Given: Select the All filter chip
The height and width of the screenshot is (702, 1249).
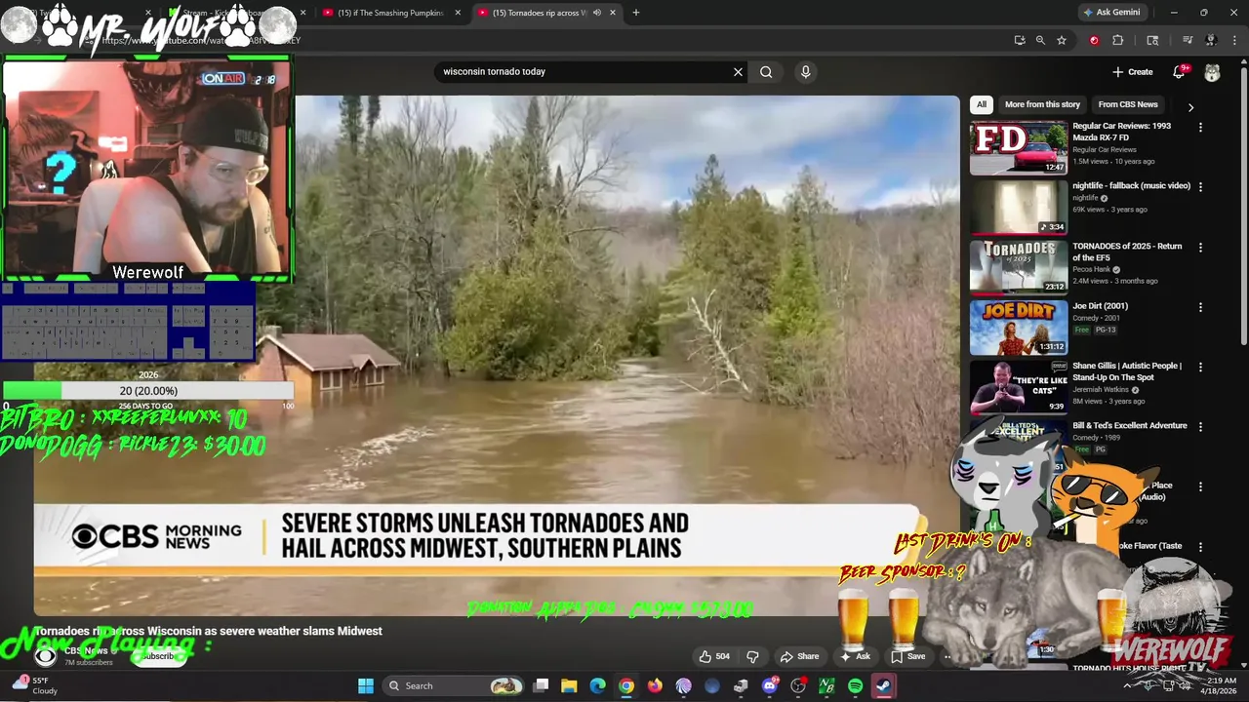Looking at the screenshot, I should tap(982, 104).
